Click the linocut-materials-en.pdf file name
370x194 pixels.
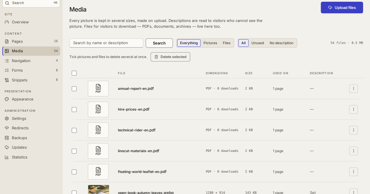(138, 151)
